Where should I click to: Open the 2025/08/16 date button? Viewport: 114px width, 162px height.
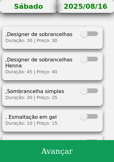(86, 6)
